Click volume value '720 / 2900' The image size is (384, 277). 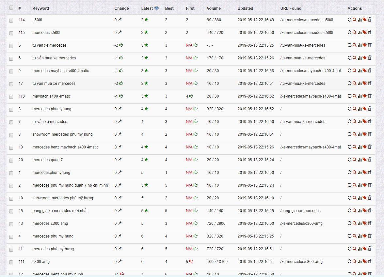216,223
